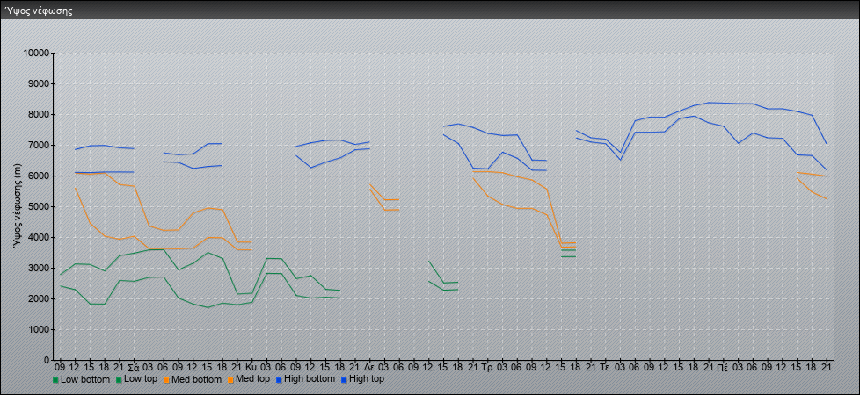Select the 10000 y-axis value
Image resolution: width=860 pixels, height=395 pixels.
point(36,54)
